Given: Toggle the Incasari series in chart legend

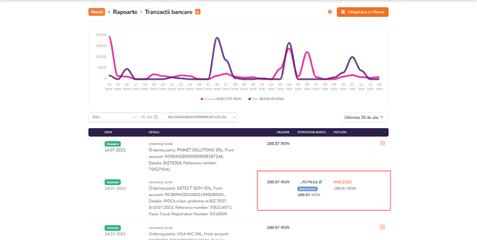Looking at the screenshot, I should (220, 99).
